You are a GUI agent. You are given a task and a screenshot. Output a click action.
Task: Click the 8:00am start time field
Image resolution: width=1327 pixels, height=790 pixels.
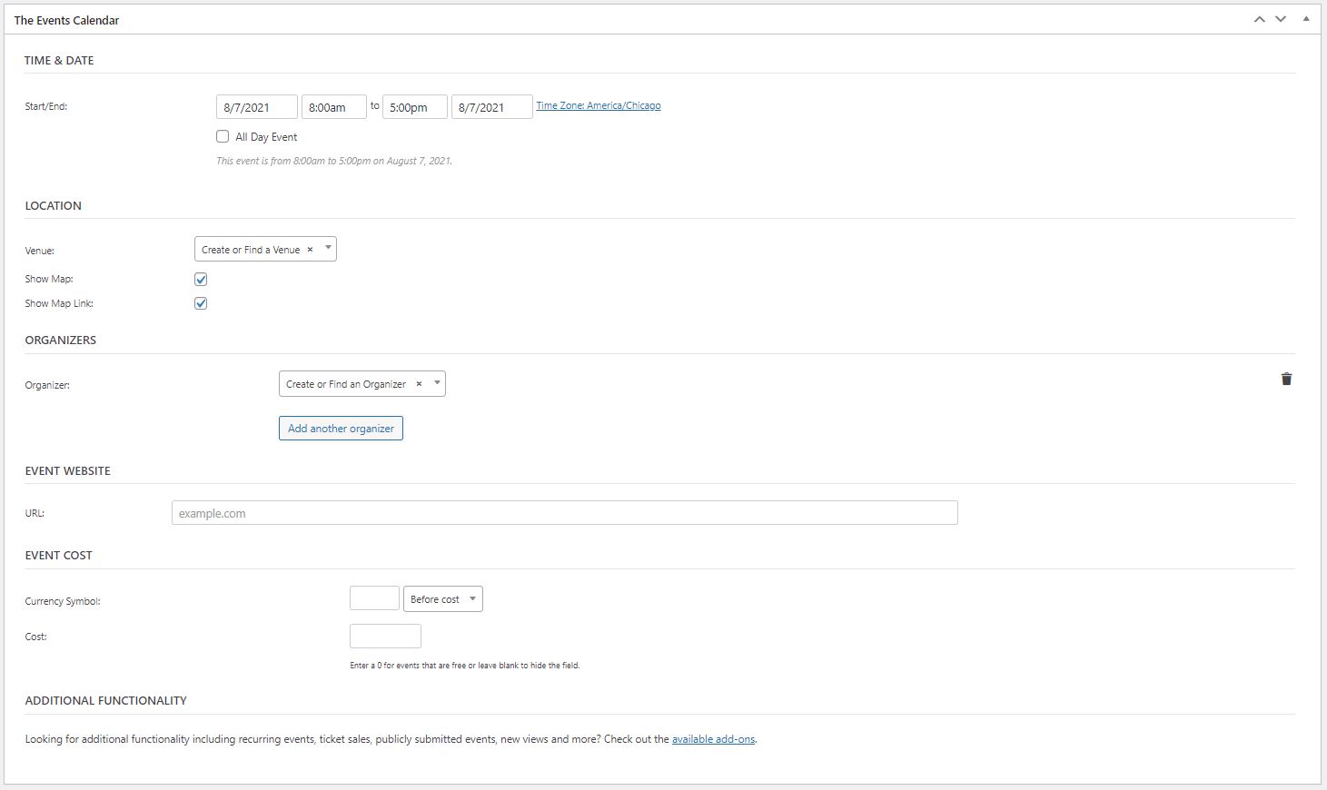(x=334, y=107)
